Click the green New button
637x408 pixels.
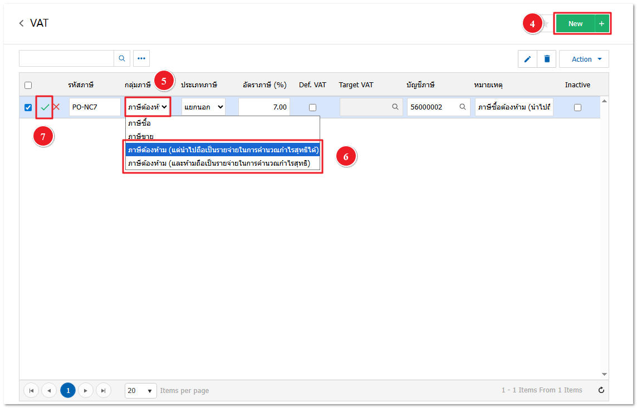click(575, 23)
